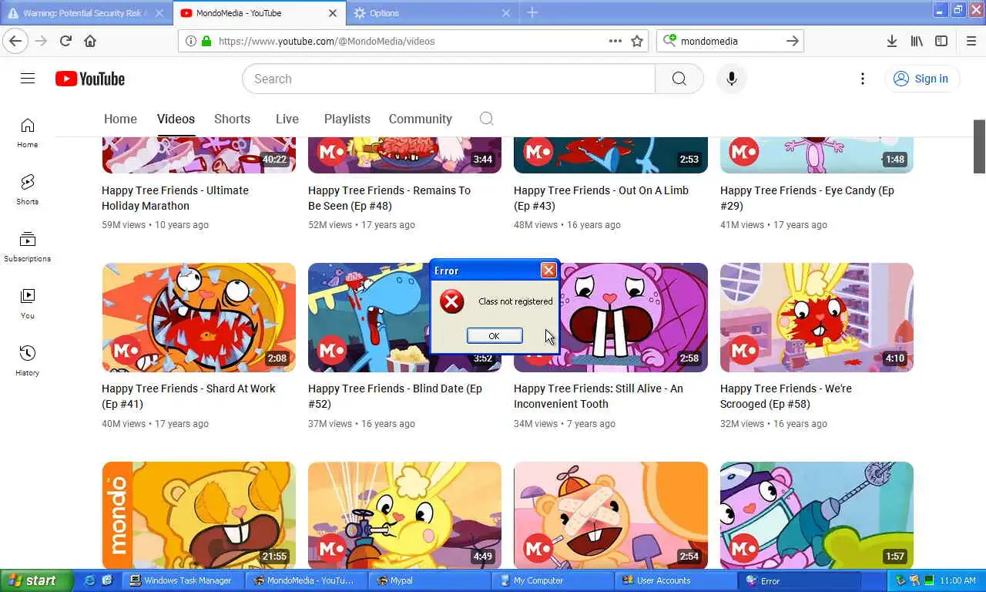Click OK in the Error dialog

coord(494,335)
